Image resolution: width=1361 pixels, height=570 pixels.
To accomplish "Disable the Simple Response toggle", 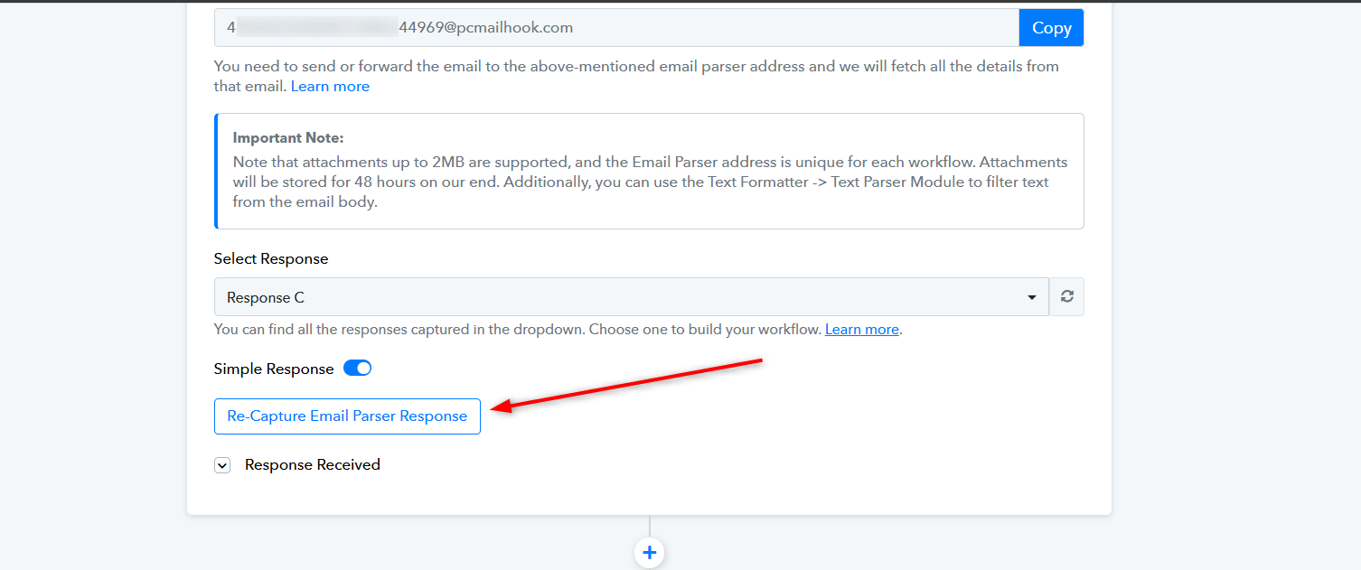I will [358, 369].
